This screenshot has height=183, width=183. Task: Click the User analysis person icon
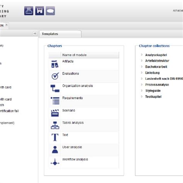pyautogui.click(x=55, y=149)
